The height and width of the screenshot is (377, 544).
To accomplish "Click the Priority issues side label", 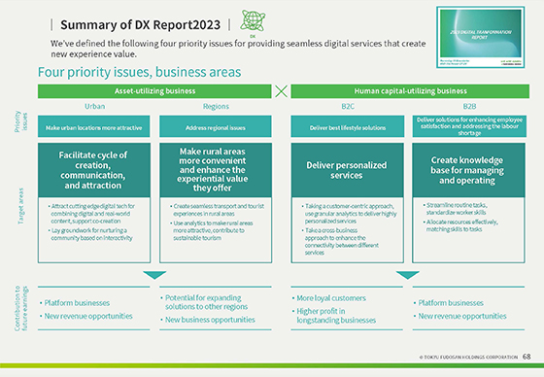I will tap(20, 121).
